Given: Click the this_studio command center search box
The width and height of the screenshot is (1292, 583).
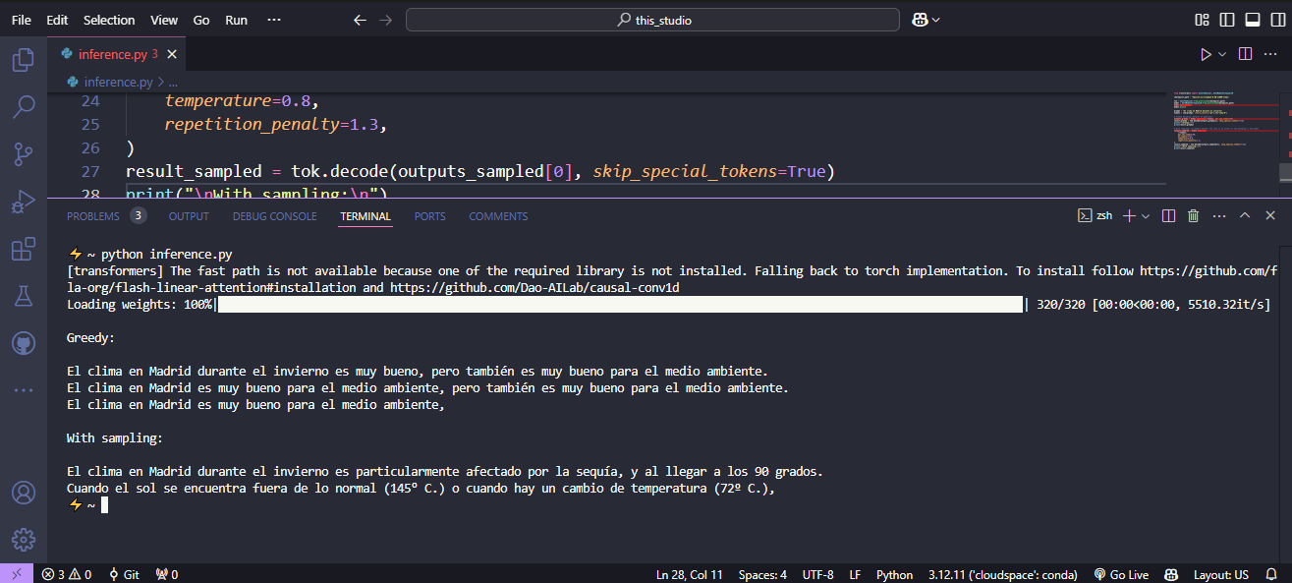Looking at the screenshot, I should (x=652, y=20).
